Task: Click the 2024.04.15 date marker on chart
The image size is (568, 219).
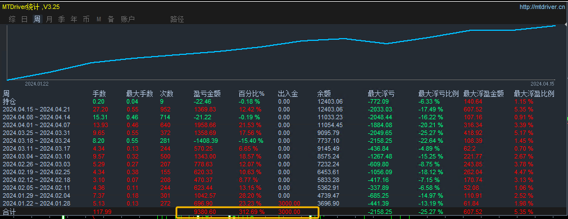Action: [x=545, y=83]
